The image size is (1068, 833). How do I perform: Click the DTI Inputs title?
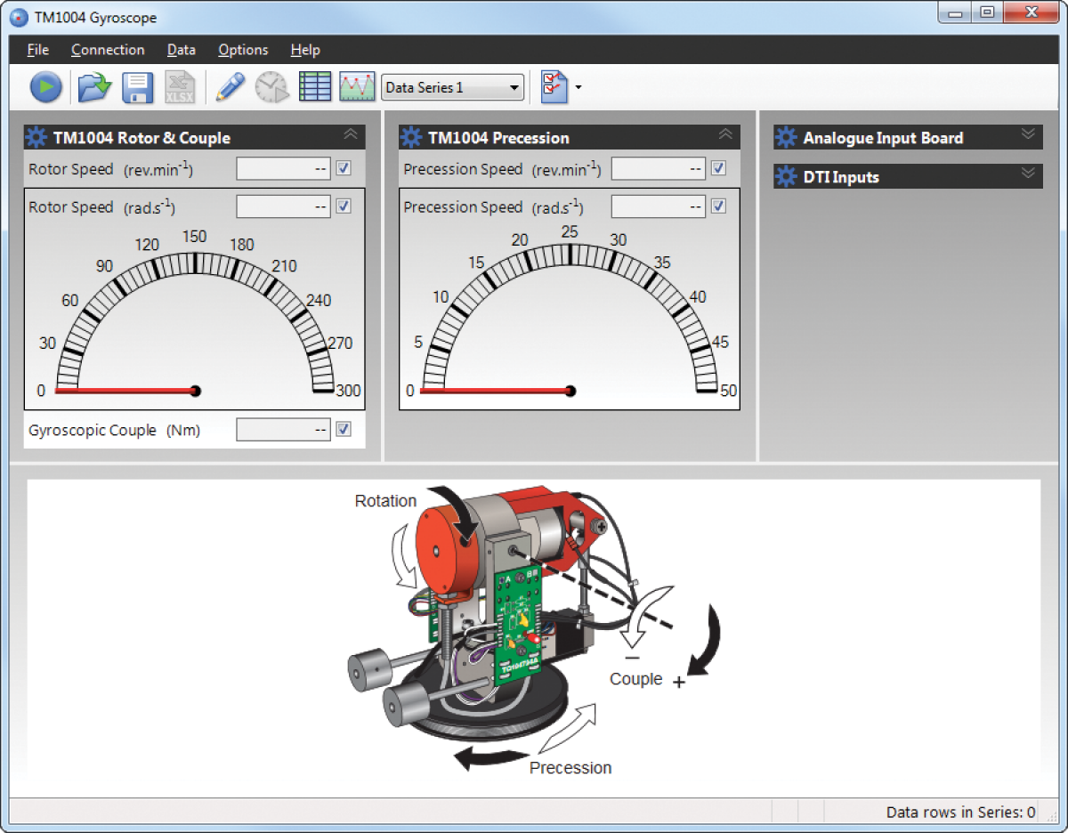(841, 177)
